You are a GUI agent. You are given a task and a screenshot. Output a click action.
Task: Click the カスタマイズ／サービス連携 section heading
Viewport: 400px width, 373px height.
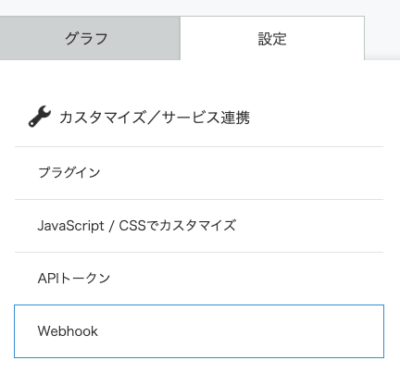point(155,118)
